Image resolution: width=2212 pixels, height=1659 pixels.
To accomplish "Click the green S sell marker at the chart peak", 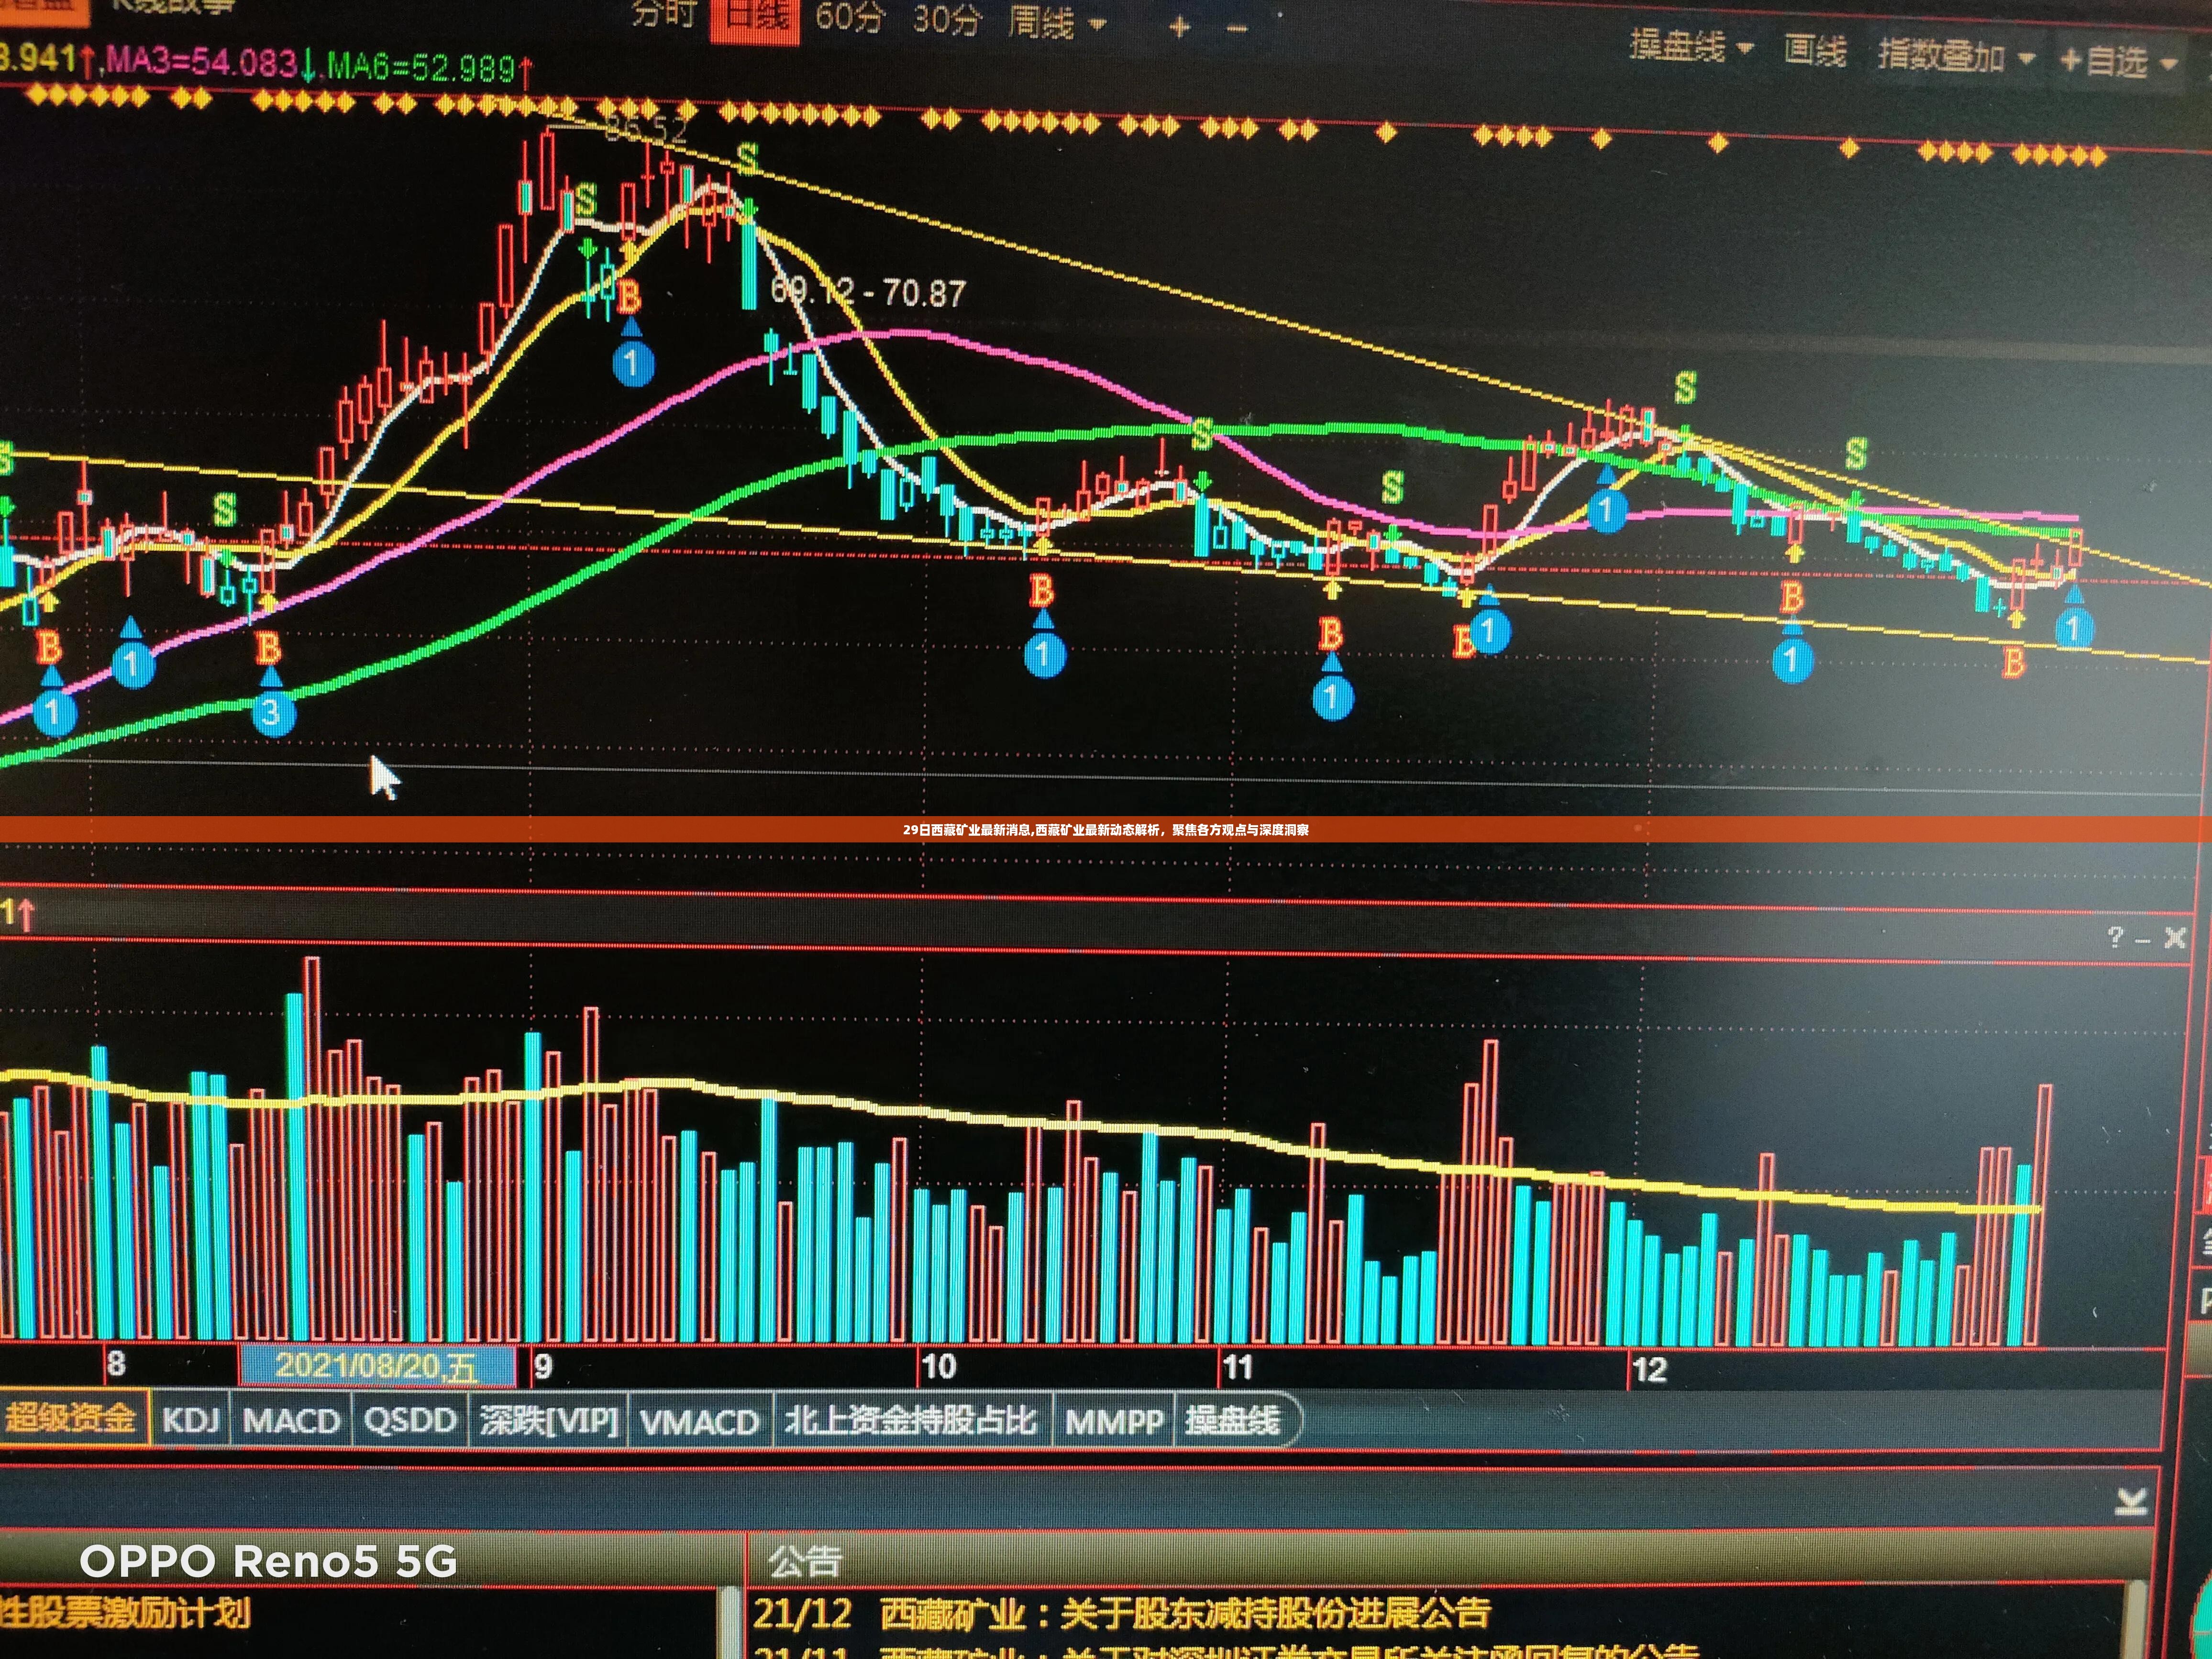I will (x=747, y=158).
